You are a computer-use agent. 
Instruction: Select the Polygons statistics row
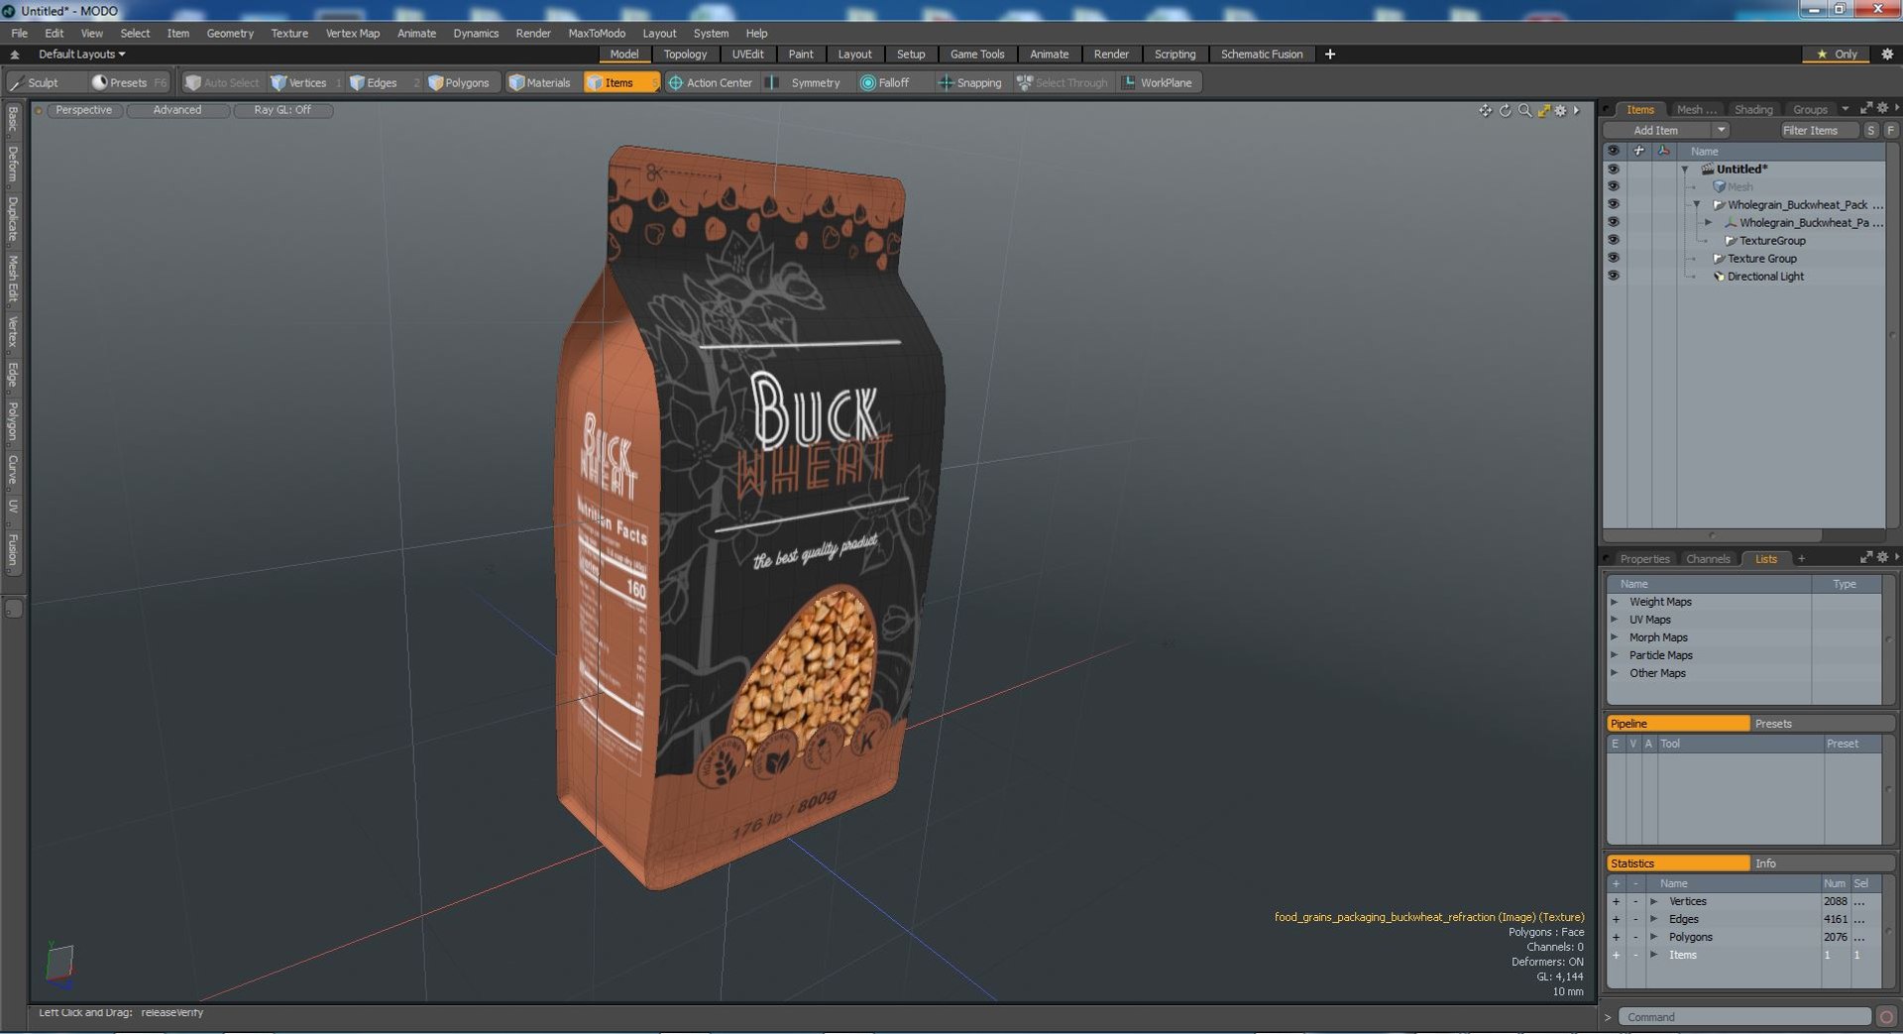click(1690, 937)
